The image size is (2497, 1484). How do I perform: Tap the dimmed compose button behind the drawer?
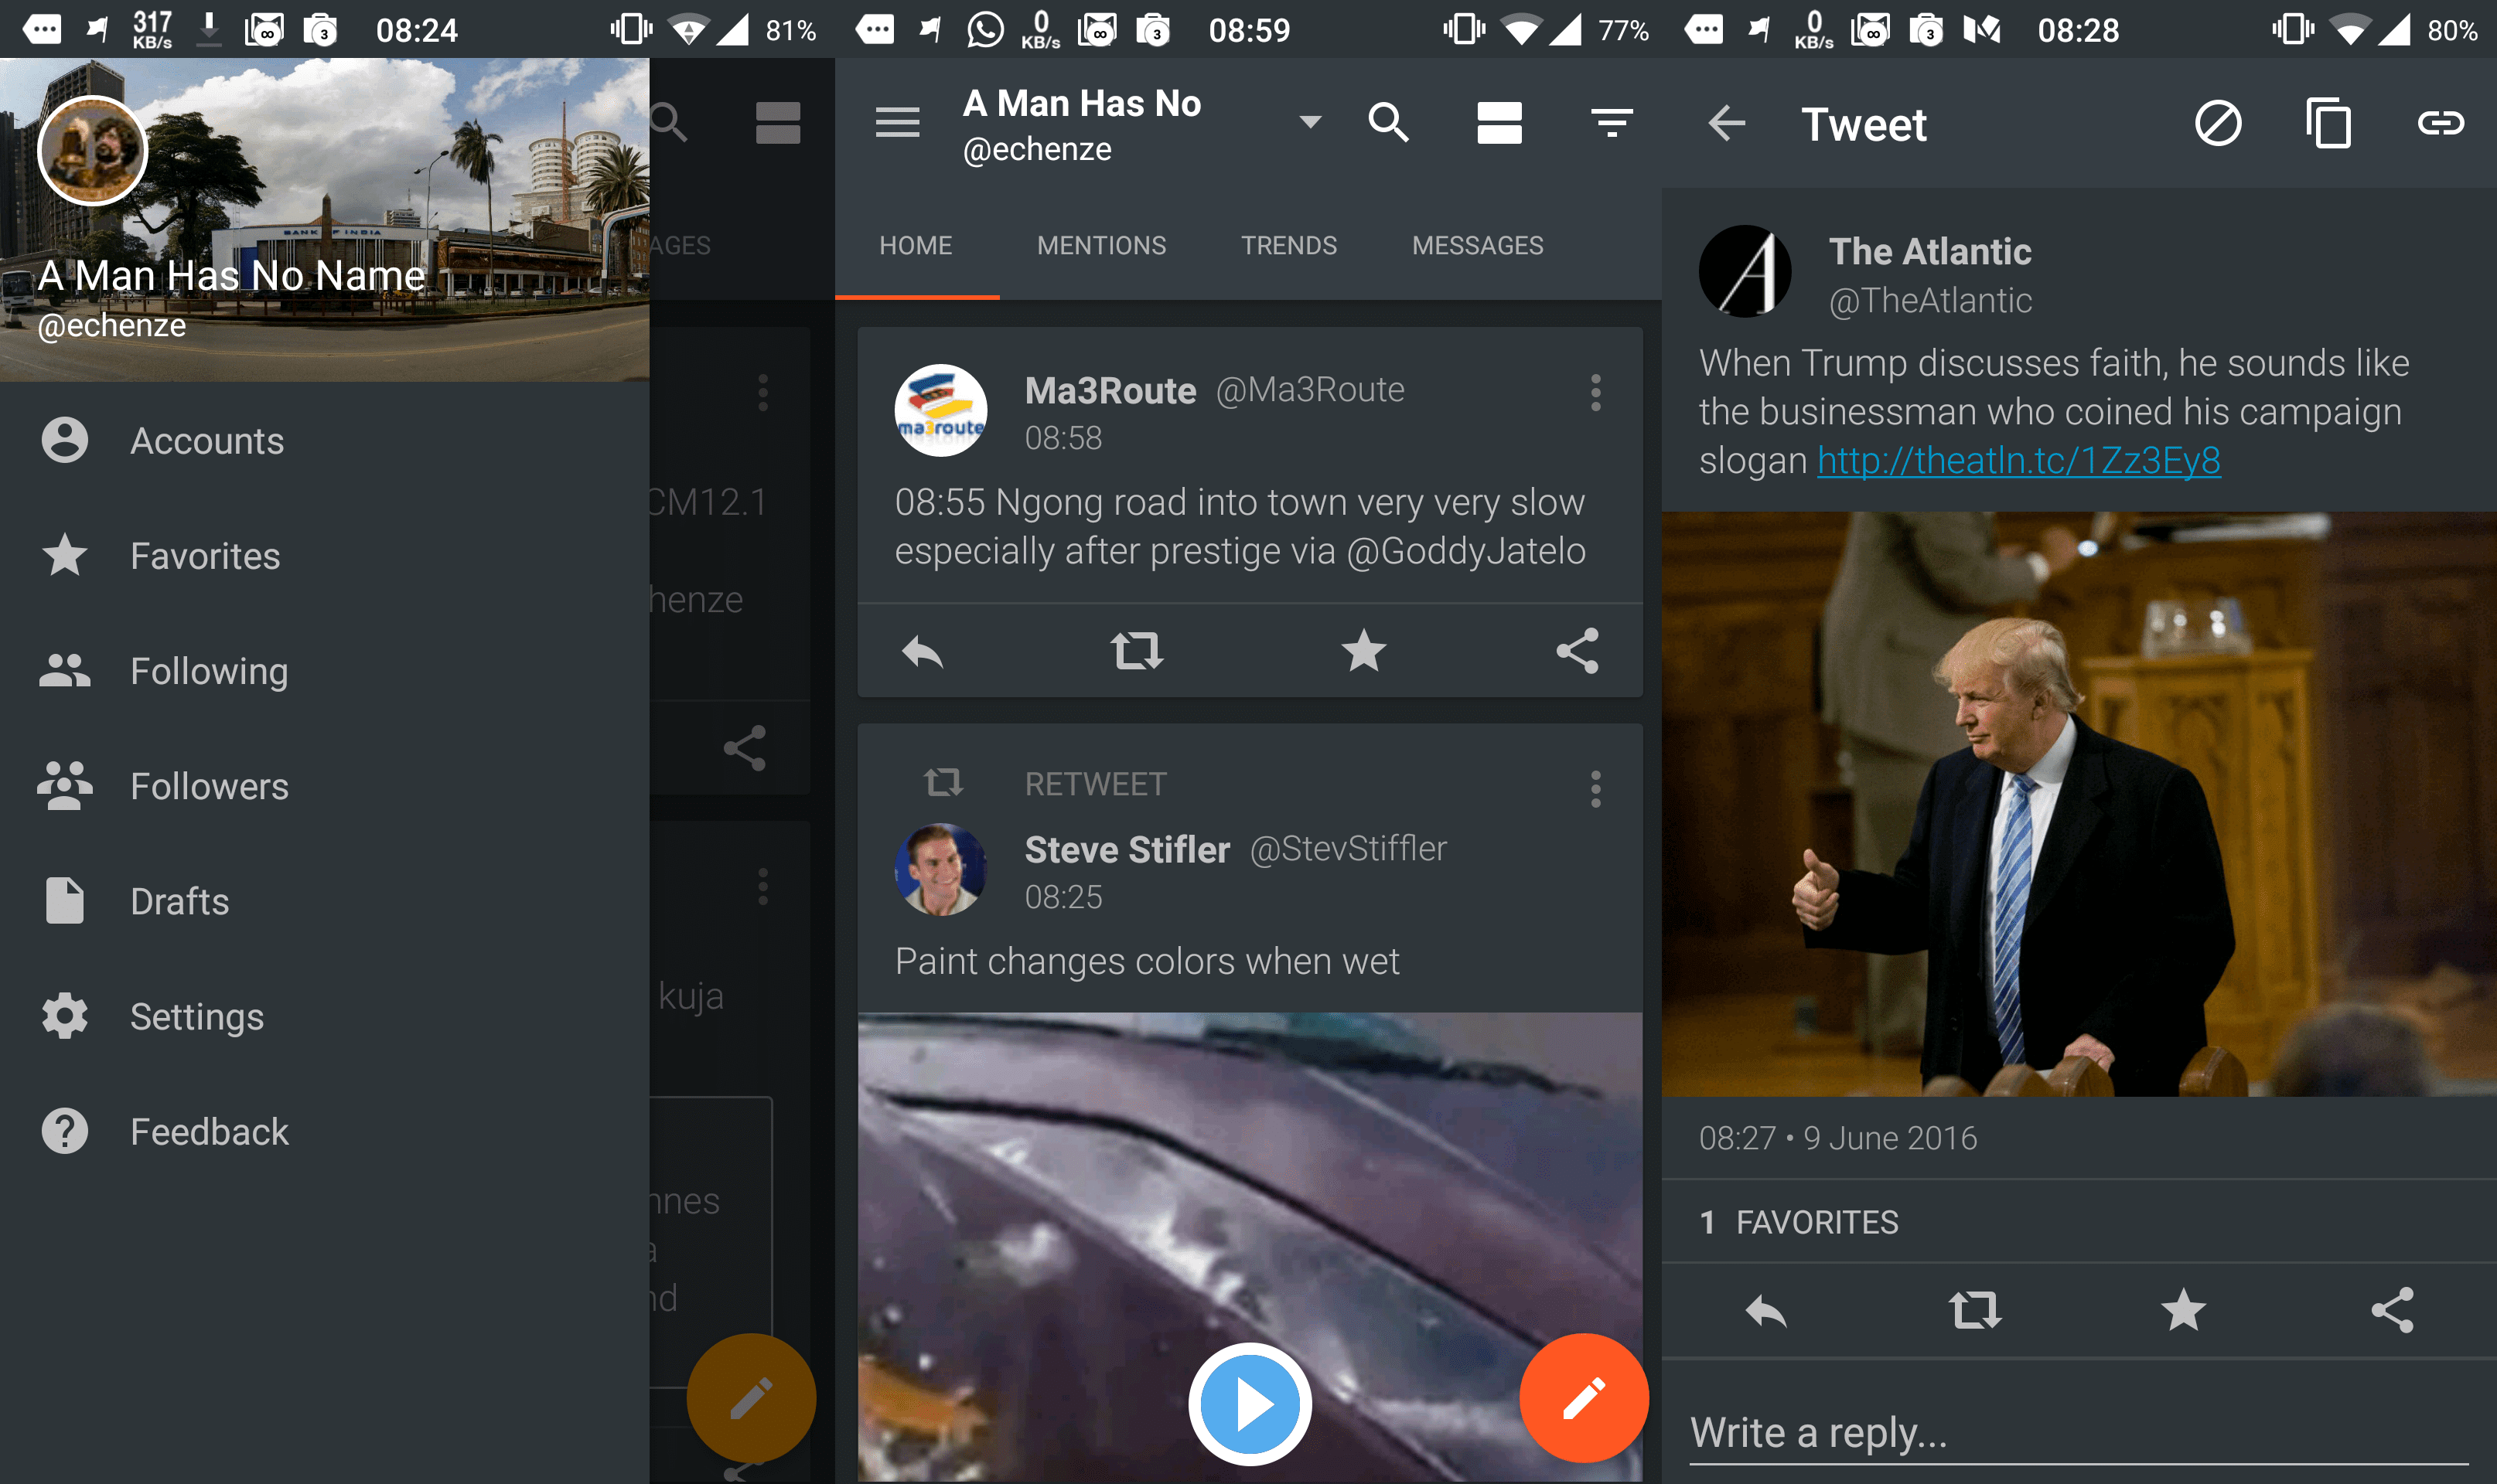(x=752, y=1398)
